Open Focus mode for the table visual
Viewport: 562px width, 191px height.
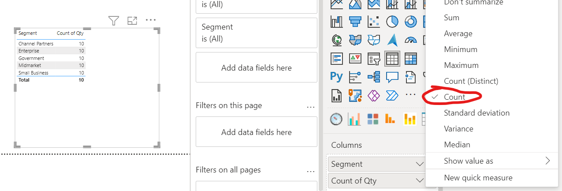132,20
